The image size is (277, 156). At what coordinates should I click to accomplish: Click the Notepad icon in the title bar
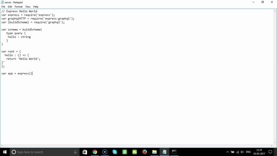pyautogui.click(x=2, y=2)
